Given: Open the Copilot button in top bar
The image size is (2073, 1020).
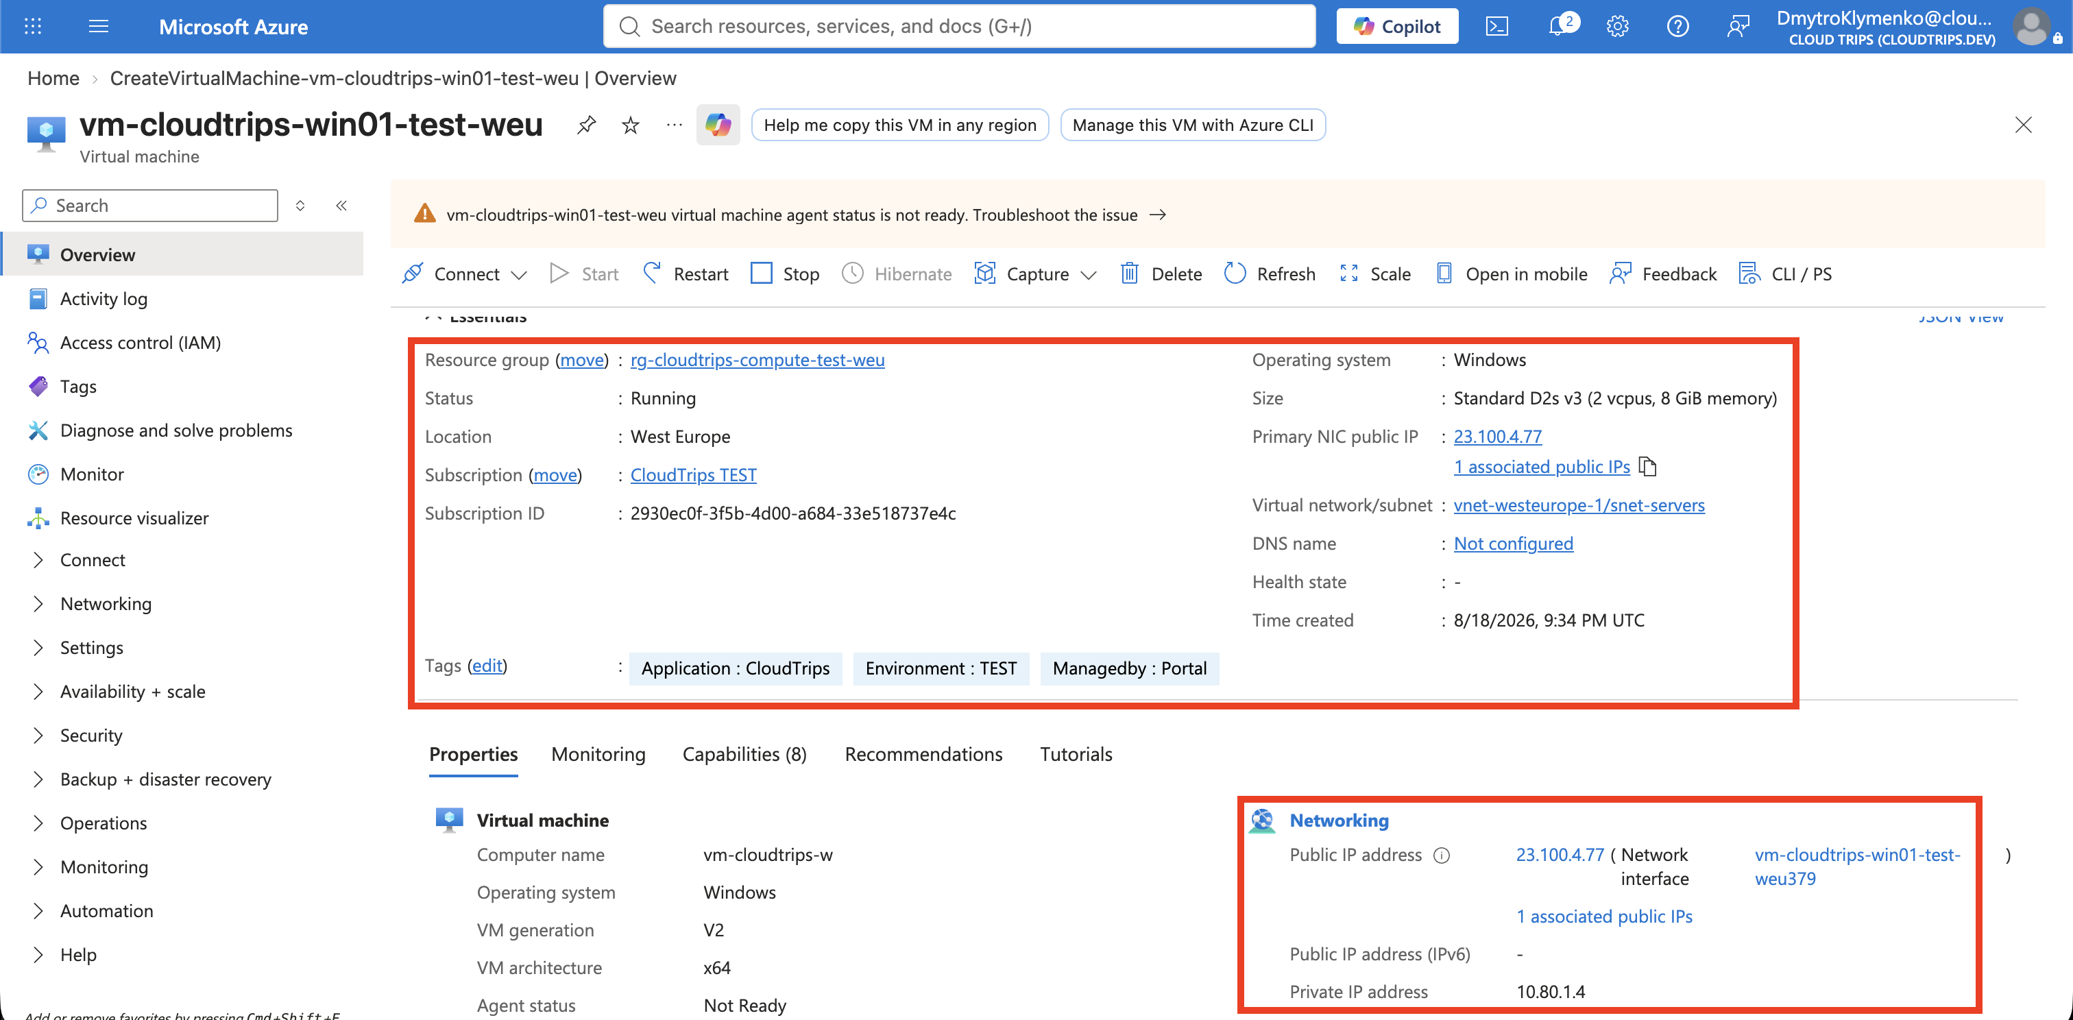Looking at the screenshot, I should tap(1397, 27).
